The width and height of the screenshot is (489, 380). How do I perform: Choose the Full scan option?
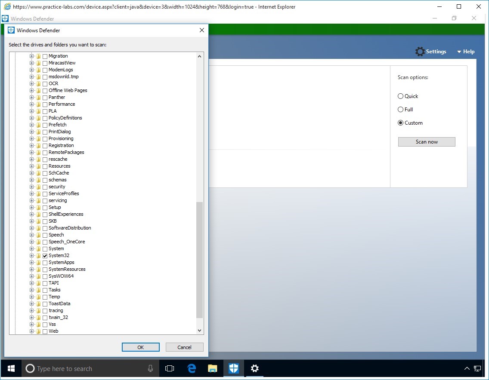coord(401,110)
